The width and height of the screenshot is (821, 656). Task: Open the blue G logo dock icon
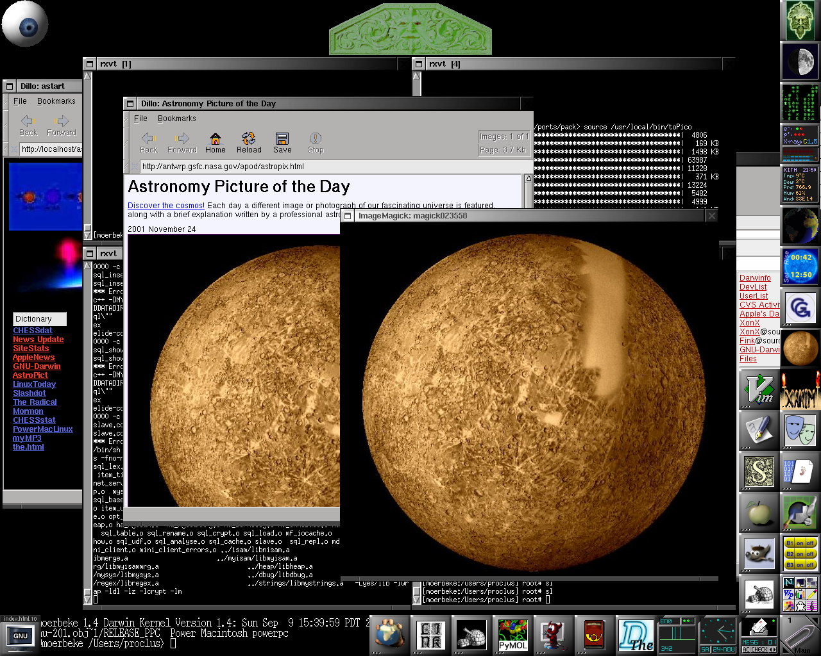coord(800,307)
